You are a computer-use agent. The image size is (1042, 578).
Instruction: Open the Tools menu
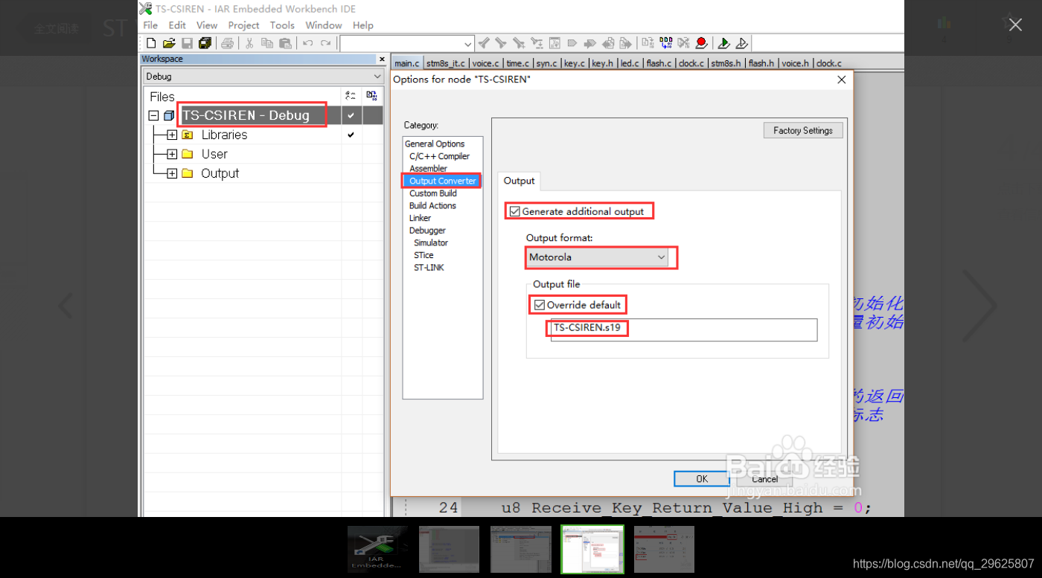click(282, 25)
